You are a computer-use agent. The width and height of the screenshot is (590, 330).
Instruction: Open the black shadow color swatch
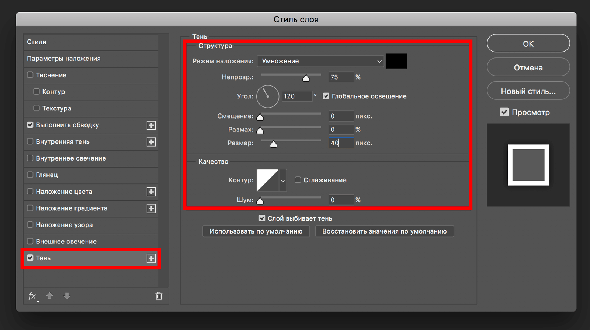click(396, 61)
